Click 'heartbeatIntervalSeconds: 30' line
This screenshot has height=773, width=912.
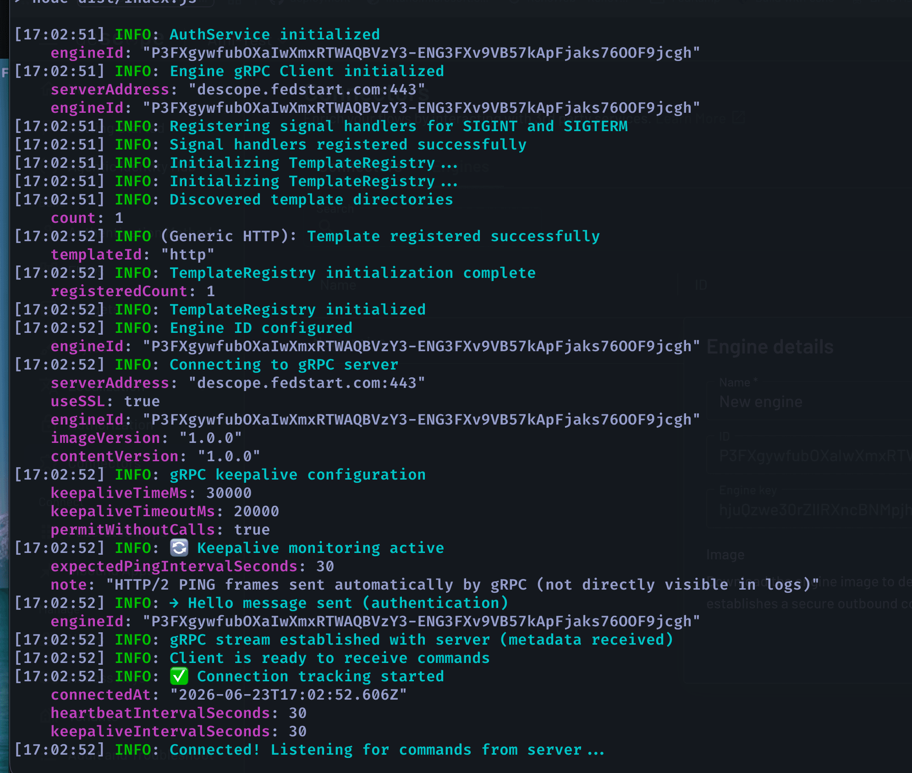coord(179,713)
